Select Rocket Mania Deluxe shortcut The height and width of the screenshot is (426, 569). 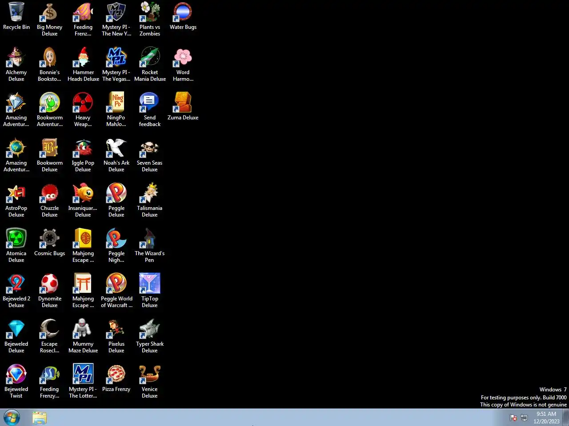(150, 57)
